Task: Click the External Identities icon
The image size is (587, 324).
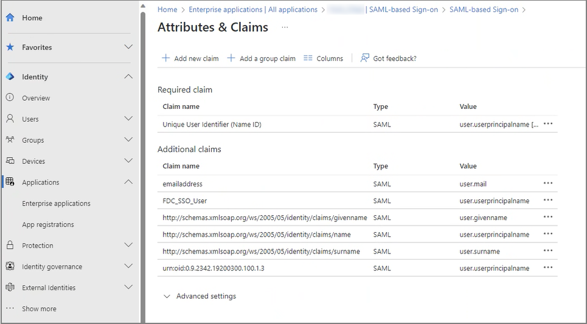Action: point(10,288)
